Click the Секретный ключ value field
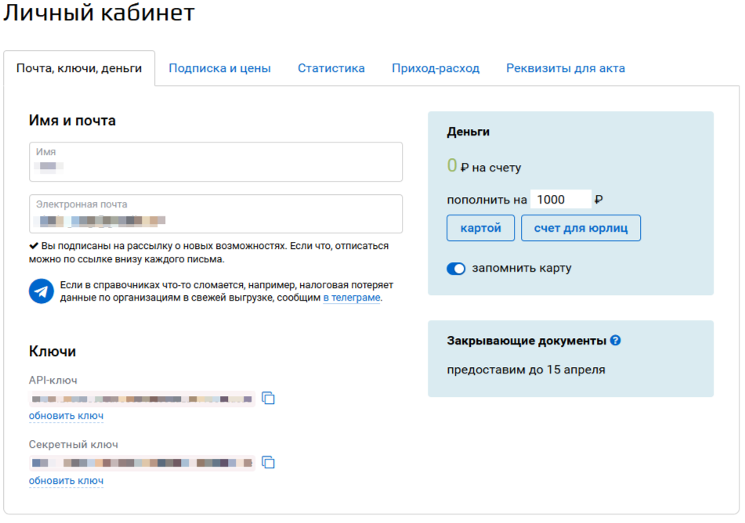This screenshot has height=523, width=745. pyautogui.click(x=142, y=463)
